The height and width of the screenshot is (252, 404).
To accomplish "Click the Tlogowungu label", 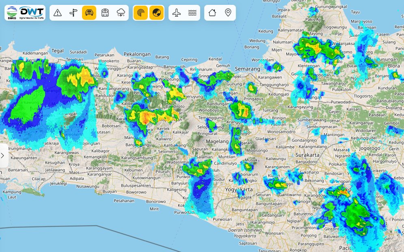I will [335, 27].
